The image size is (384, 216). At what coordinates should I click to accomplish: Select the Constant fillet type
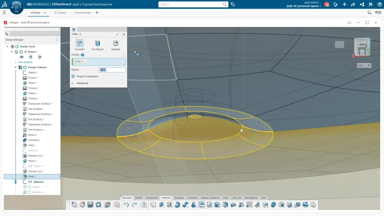(79, 43)
